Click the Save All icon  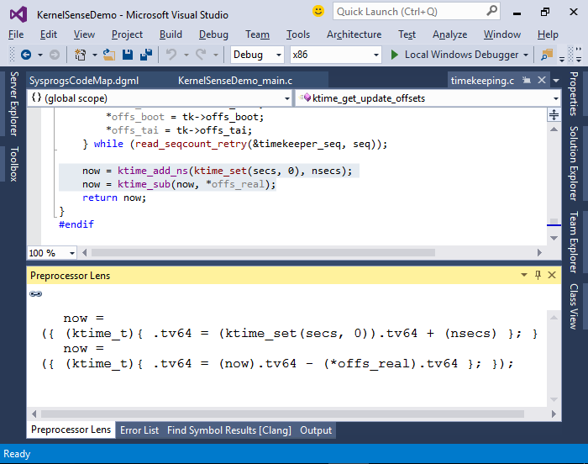(x=146, y=55)
